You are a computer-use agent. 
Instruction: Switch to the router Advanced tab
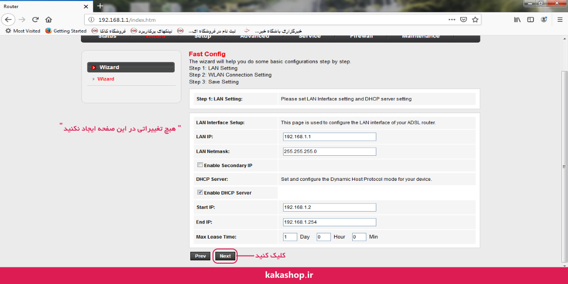point(255,36)
